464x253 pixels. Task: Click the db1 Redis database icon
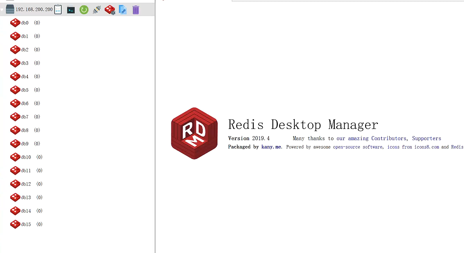pyautogui.click(x=15, y=36)
